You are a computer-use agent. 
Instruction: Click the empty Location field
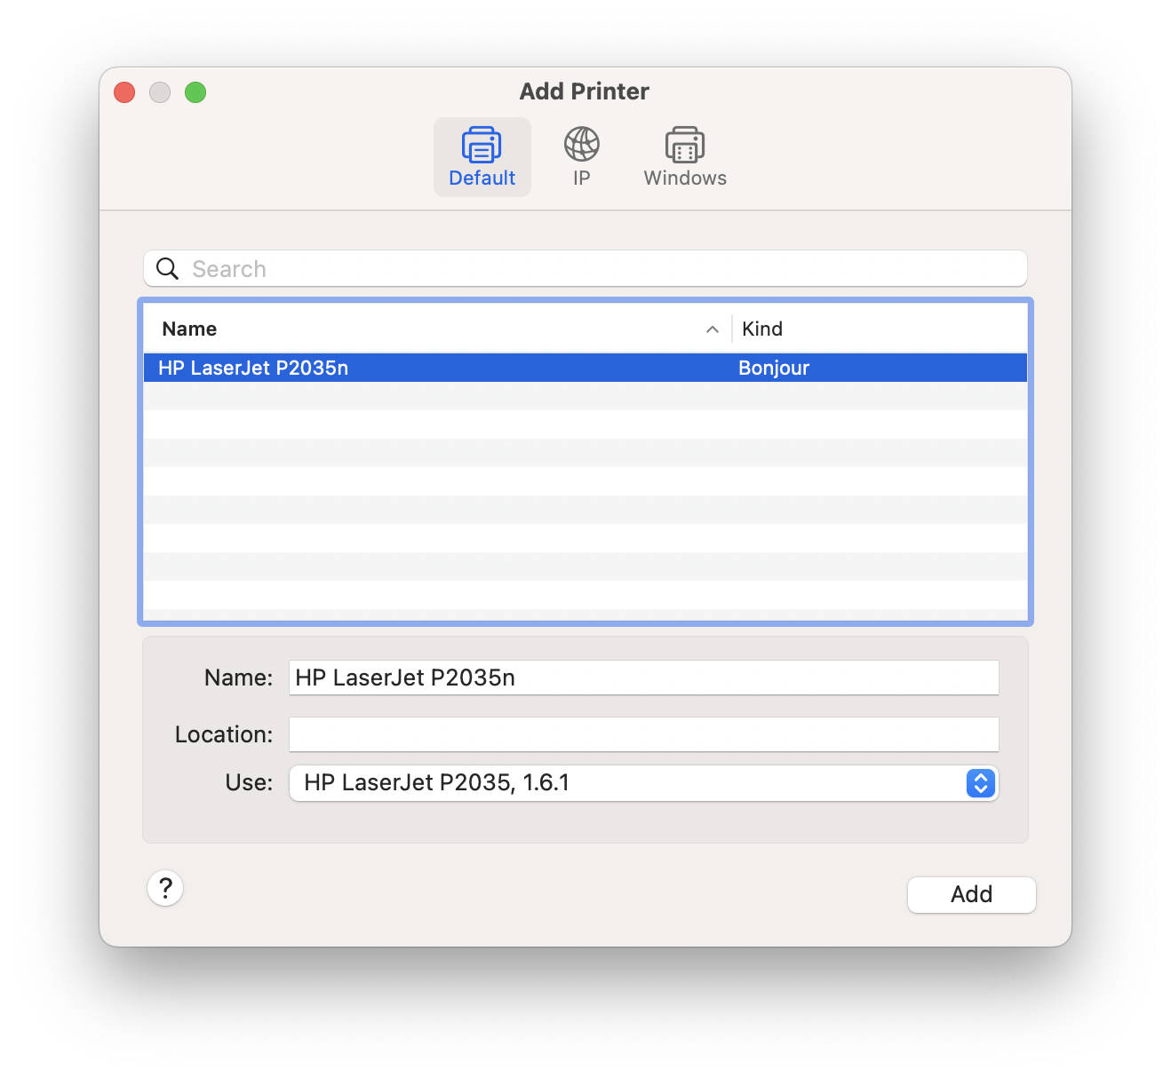[x=644, y=734]
